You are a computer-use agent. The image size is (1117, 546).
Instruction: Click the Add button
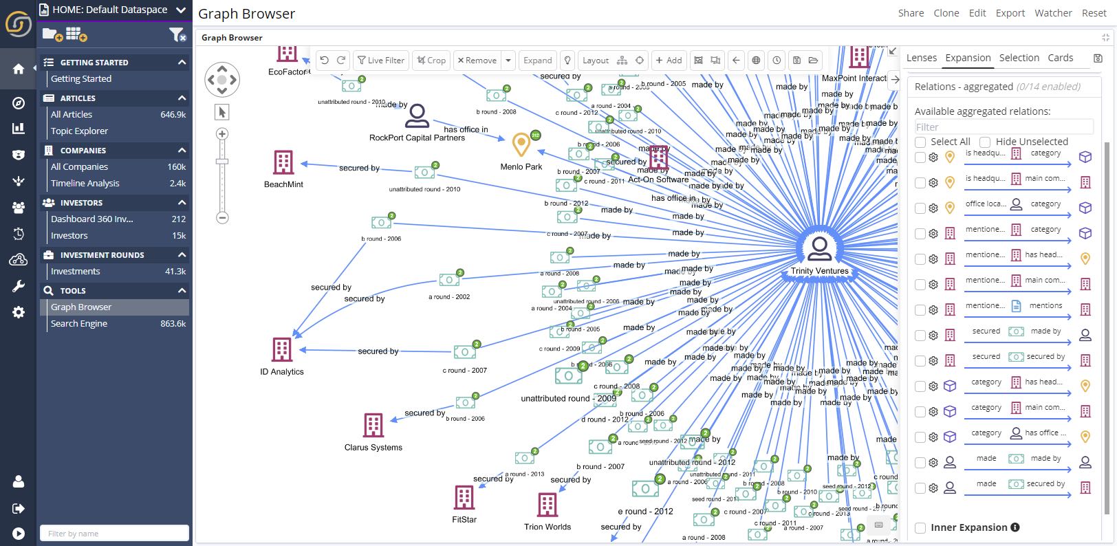(x=669, y=61)
